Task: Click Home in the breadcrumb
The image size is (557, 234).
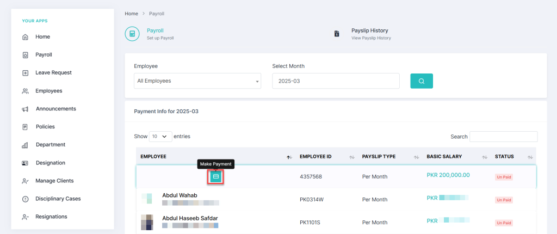Action: pos(132,14)
